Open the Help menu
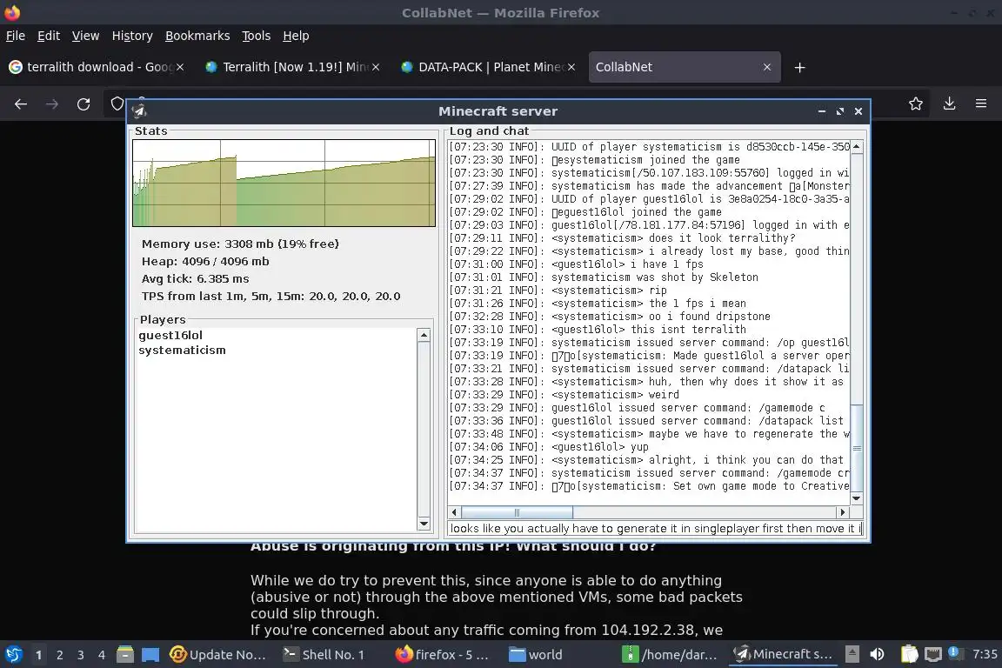The image size is (1002, 668). [x=296, y=36]
